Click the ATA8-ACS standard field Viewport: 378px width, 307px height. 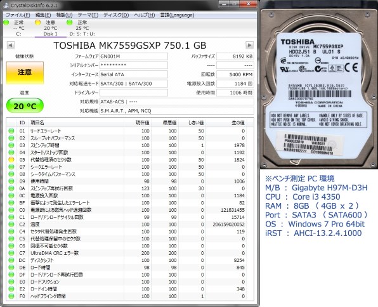(x=177, y=101)
